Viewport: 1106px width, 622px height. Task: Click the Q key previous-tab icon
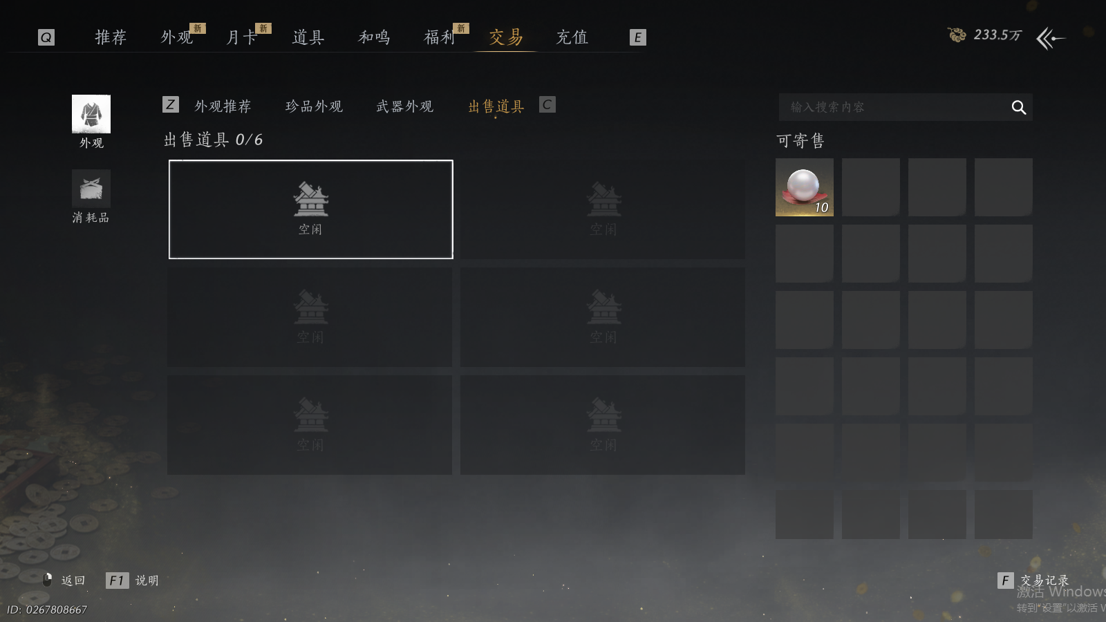[46, 37]
